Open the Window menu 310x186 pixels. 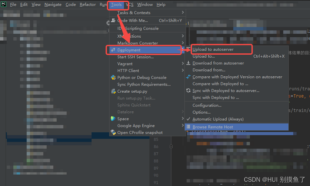click(x=145, y=4)
